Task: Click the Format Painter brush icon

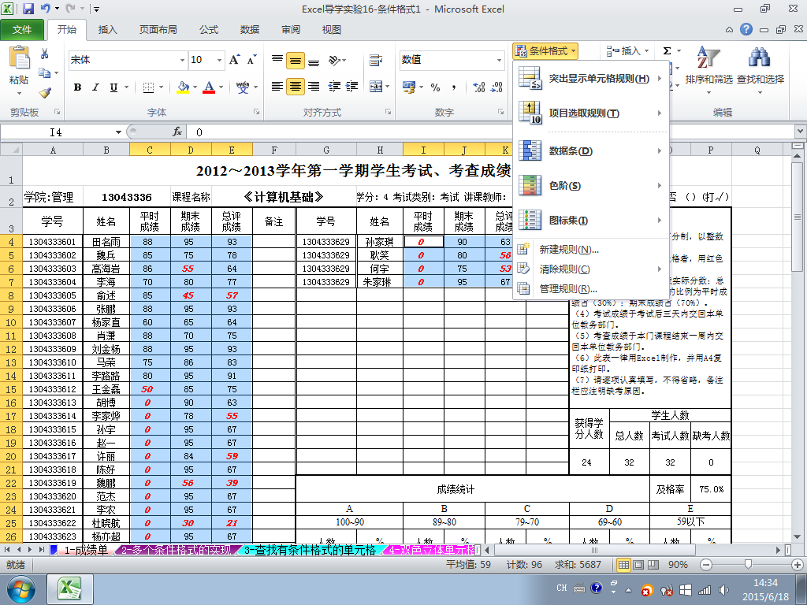Action: [x=45, y=92]
